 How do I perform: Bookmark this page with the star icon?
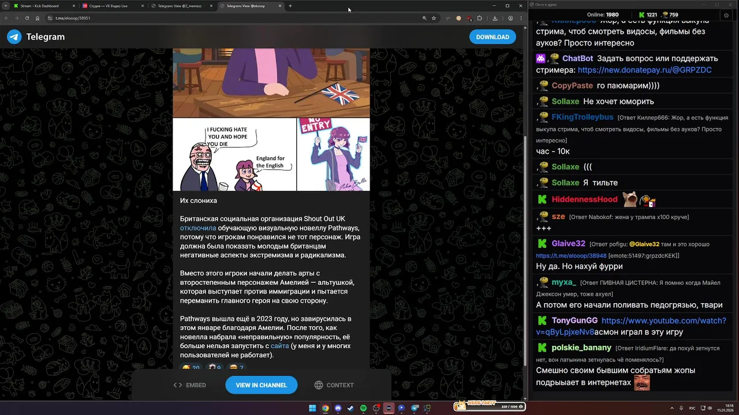[x=434, y=18]
